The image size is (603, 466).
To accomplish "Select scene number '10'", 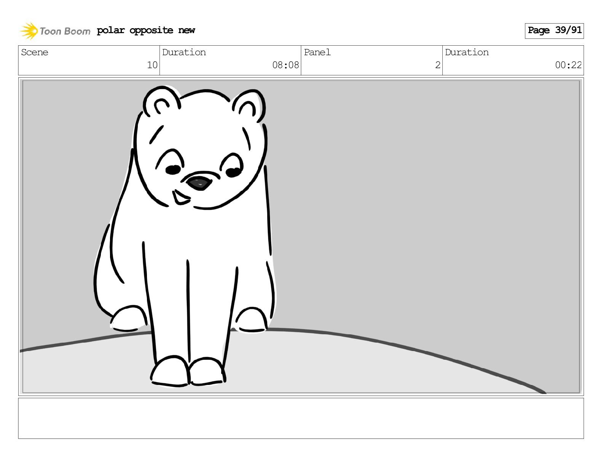I will (x=152, y=65).
